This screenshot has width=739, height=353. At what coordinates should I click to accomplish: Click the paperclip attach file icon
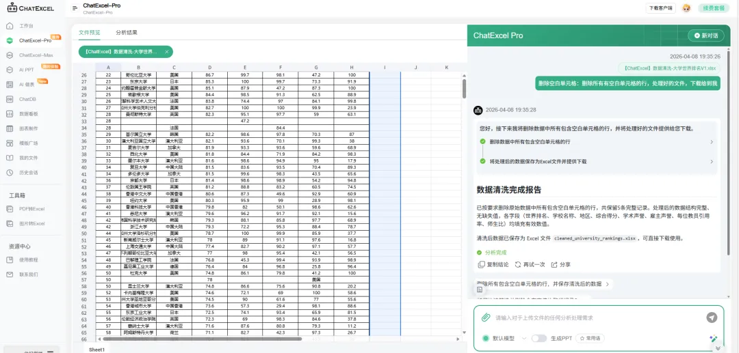tap(485, 317)
